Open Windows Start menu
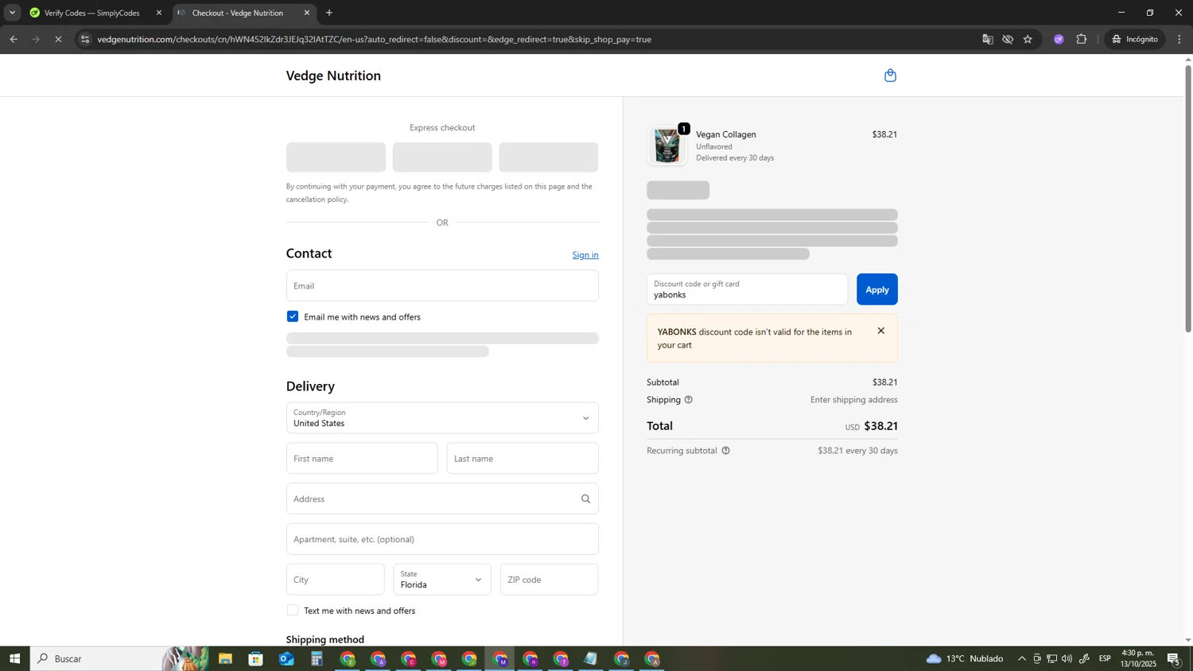Screen dimensions: 1193x671 click(x=14, y=659)
